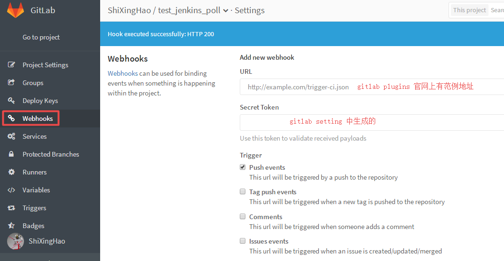Click the Secret Token field label
504x261 pixels.
coord(259,107)
